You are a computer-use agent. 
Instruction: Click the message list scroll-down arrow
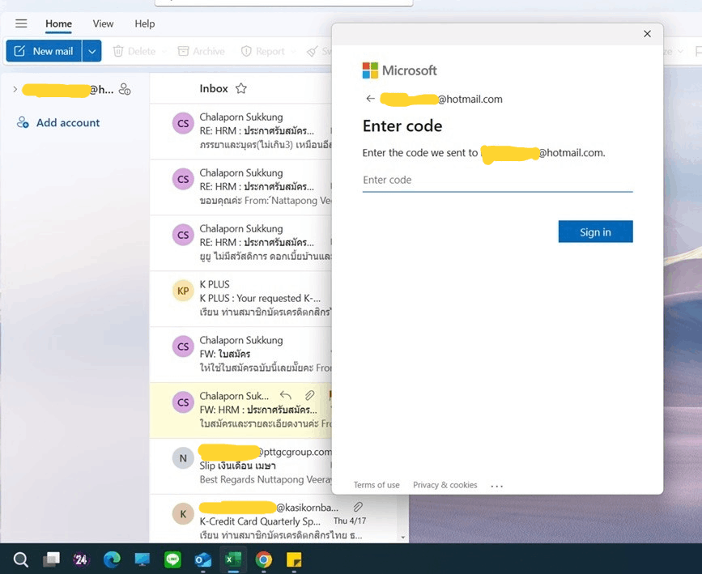pos(403,538)
